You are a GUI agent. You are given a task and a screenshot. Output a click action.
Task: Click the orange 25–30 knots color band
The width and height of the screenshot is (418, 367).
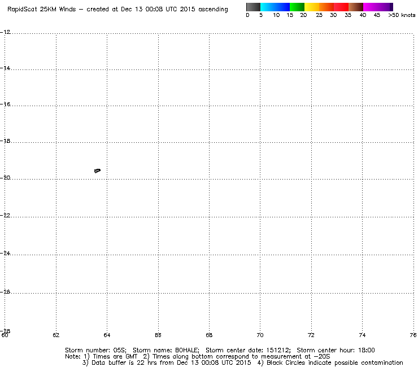pos(326,7)
